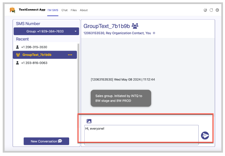Start a New Conversation

[x=46, y=141]
